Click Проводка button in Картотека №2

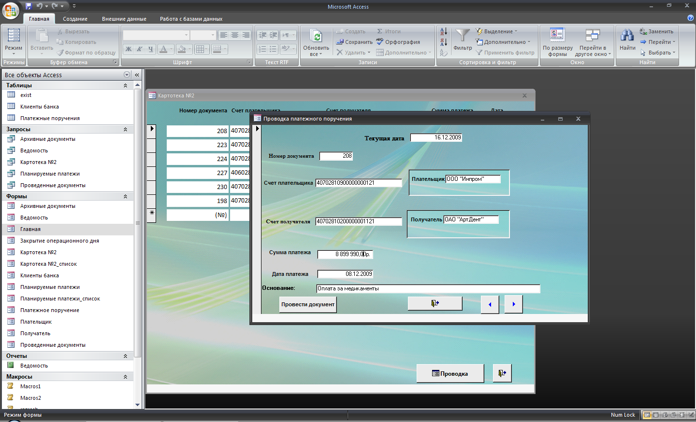450,373
